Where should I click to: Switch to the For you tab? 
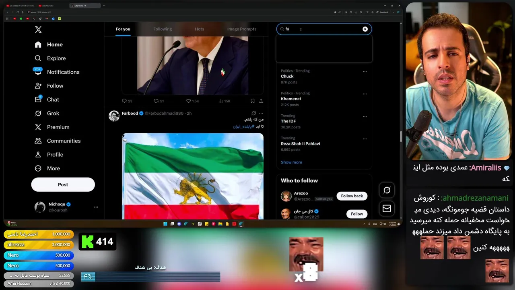[123, 29]
